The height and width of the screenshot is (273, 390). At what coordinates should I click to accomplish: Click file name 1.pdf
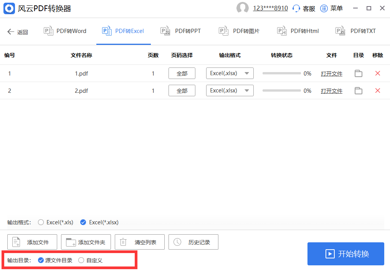tap(81, 74)
